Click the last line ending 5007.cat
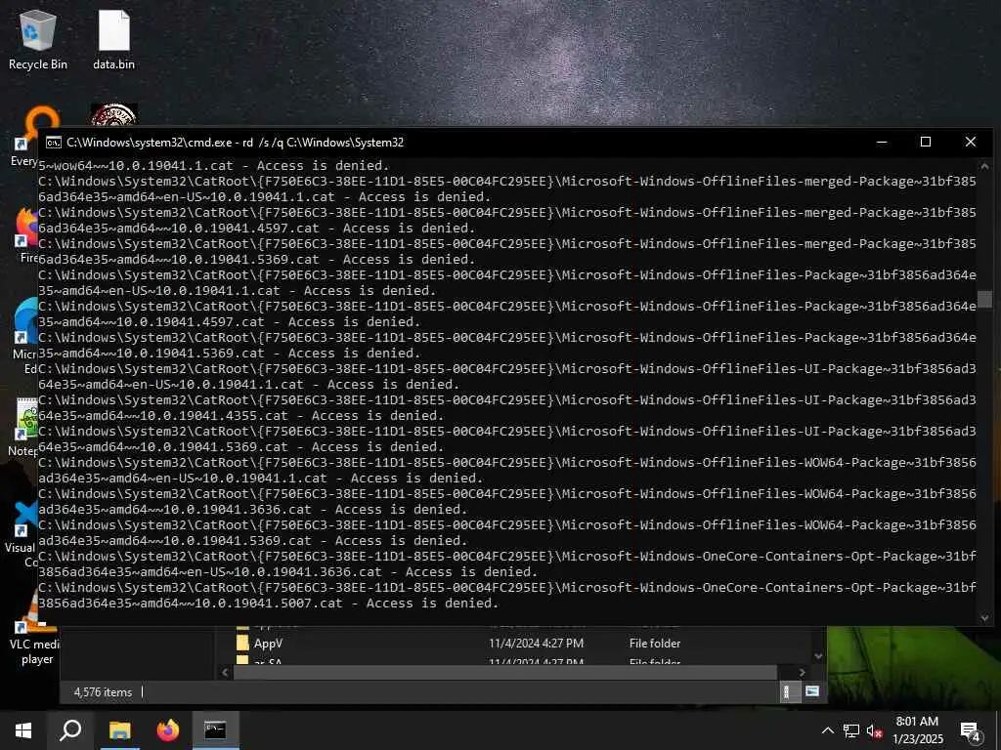The height and width of the screenshot is (750, 1001). point(268,603)
